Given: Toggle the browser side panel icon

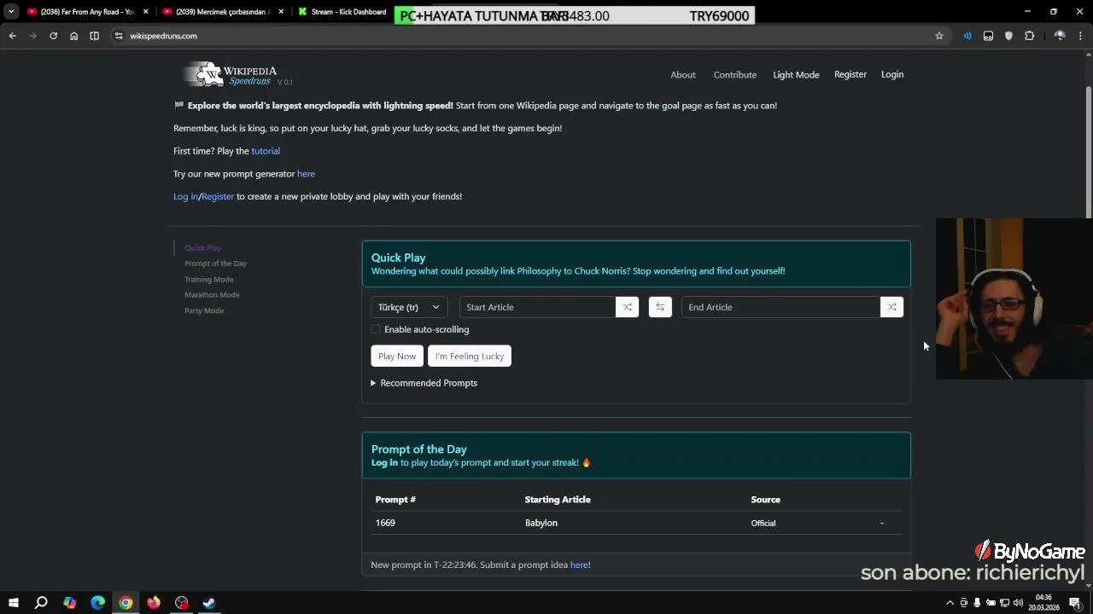Looking at the screenshot, I should point(94,36).
